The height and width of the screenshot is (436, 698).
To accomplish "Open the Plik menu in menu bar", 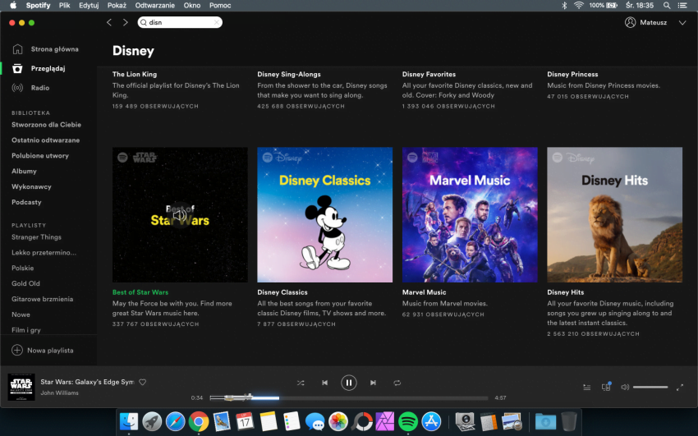I will coord(65,6).
